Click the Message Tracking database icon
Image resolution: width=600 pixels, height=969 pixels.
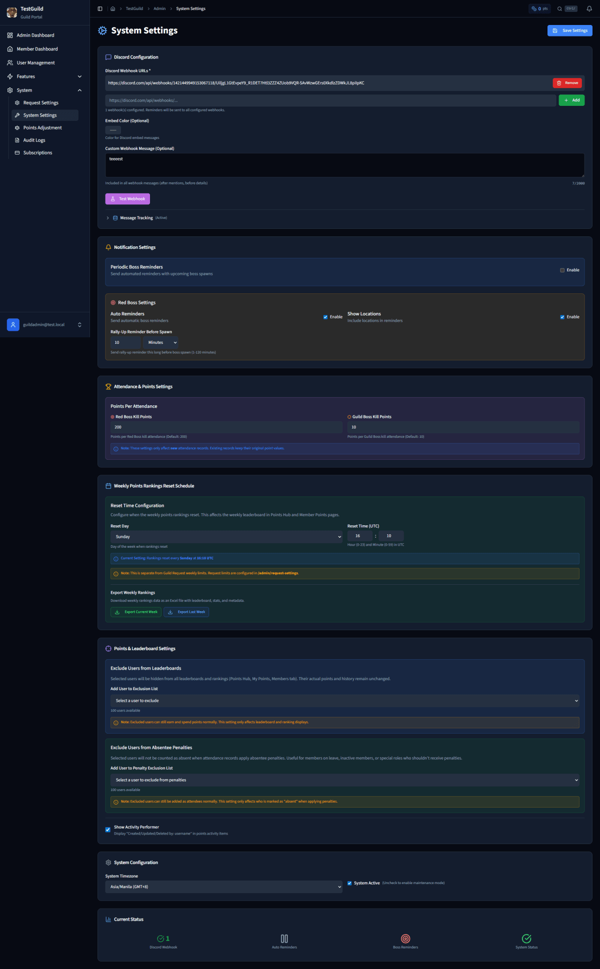pyautogui.click(x=115, y=218)
